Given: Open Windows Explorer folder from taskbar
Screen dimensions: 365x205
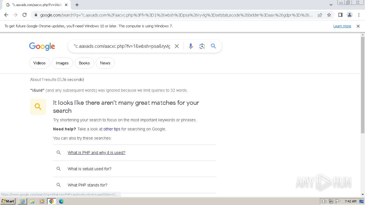Looking at the screenshot, I should click(32, 201).
